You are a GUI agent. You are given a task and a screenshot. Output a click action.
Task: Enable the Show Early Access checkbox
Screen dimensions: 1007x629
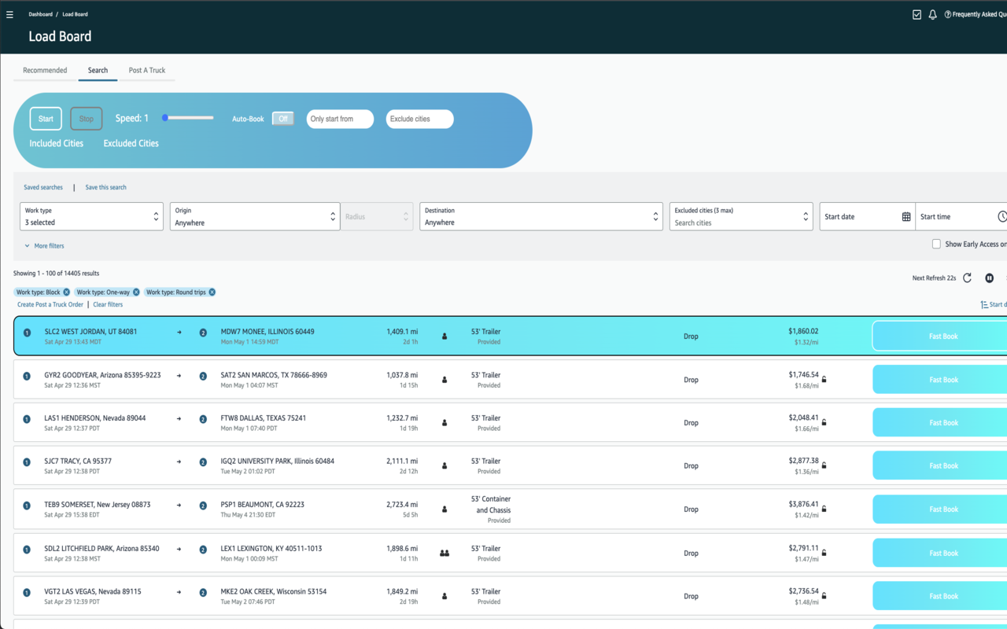[x=936, y=244]
